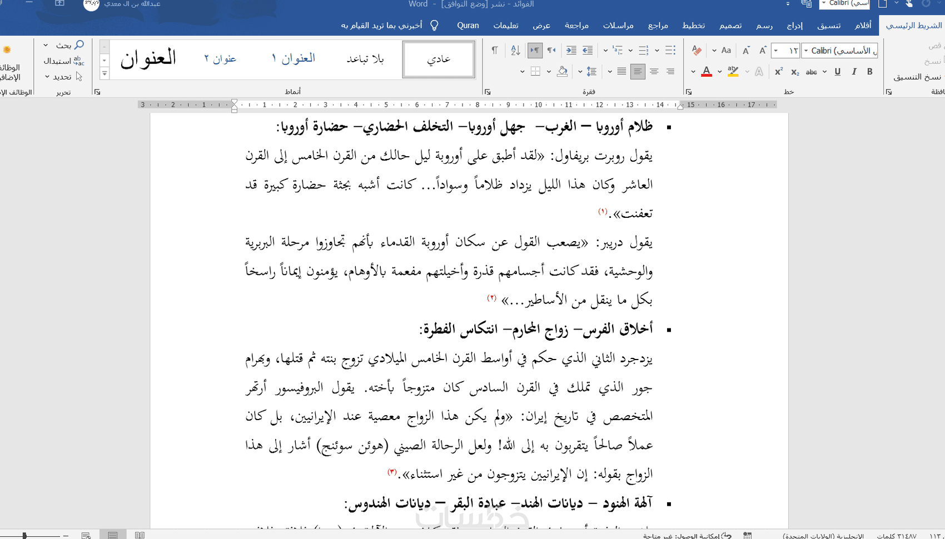Open bullets list button
Screen dimensions: 945x539
tap(670, 51)
